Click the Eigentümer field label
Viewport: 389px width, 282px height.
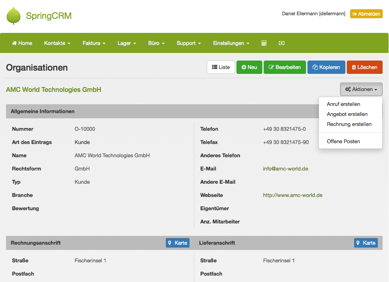click(215, 209)
